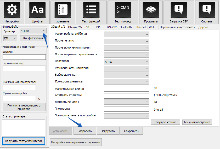Switch to the ZPL tab
The width and height of the screenshot is (220, 149).
click(x=88, y=27)
